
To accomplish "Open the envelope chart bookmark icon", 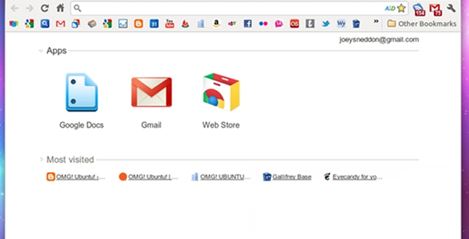I will [123, 24].
